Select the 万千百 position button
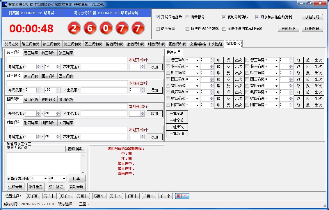 point(33,196)
